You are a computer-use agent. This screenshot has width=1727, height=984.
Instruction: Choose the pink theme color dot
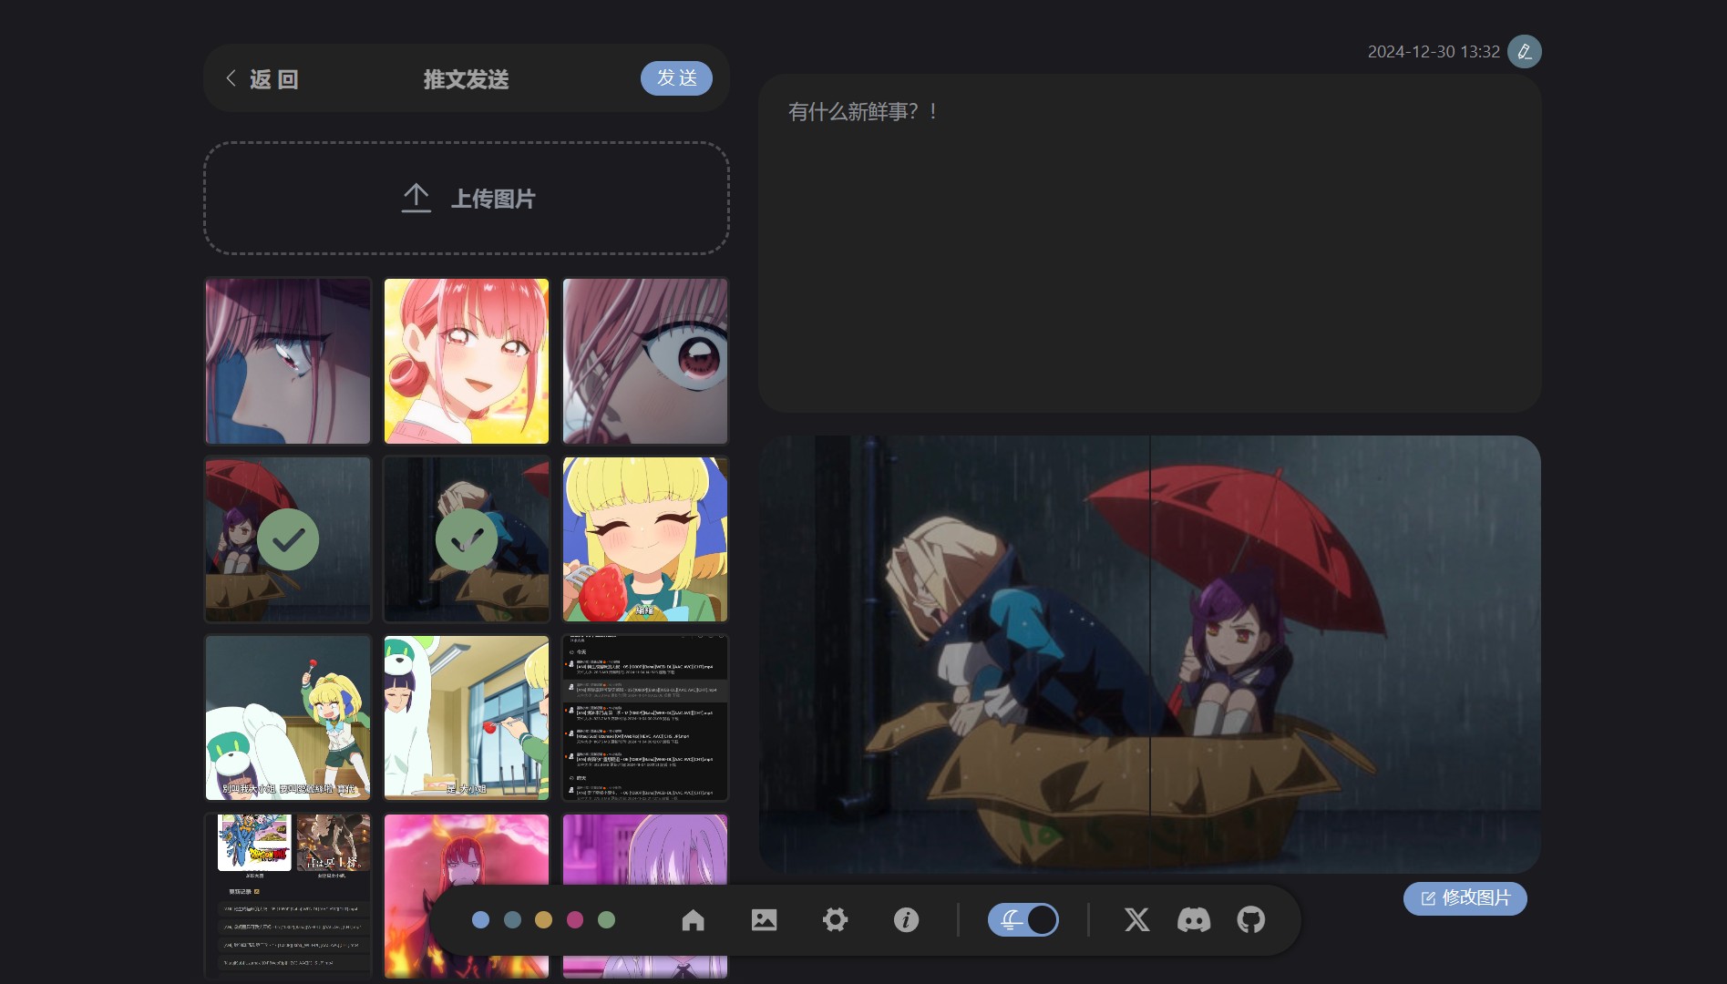(575, 920)
